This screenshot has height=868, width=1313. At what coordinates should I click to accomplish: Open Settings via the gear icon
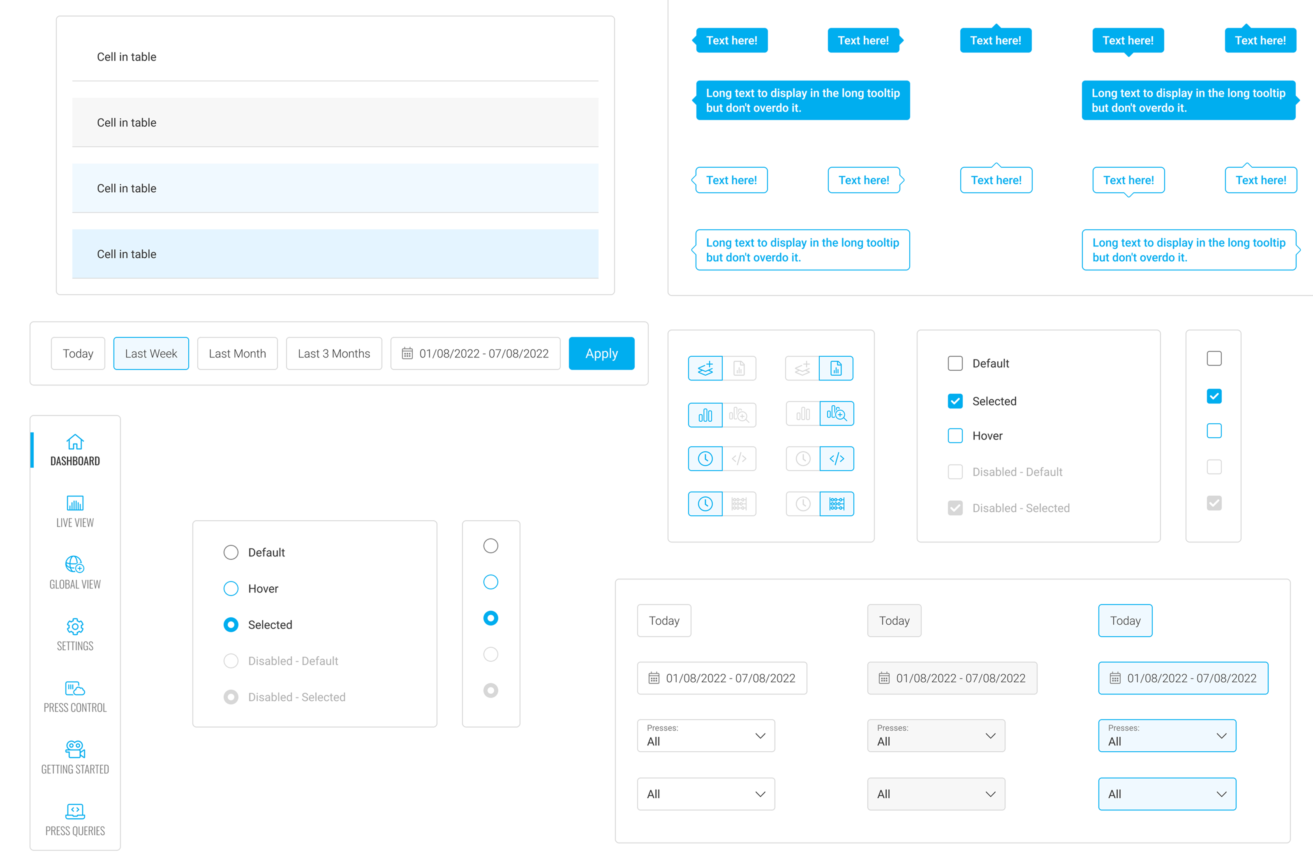[x=75, y=627]
